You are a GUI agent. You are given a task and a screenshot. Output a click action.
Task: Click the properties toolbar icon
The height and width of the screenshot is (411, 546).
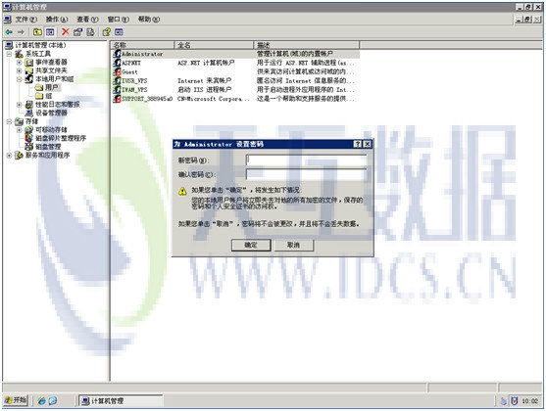click(x=77, y=32)
